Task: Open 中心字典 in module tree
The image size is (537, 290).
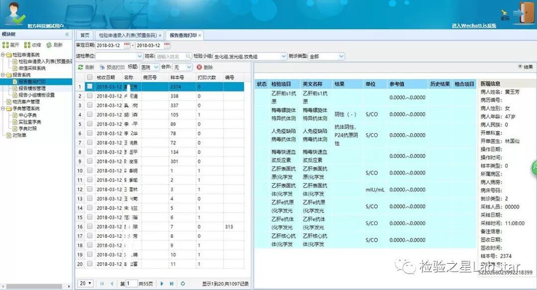Action: coord(27,115)
